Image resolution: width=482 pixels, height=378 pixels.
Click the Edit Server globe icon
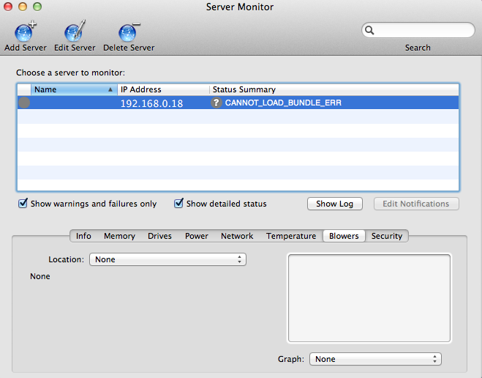pos(75,31)
